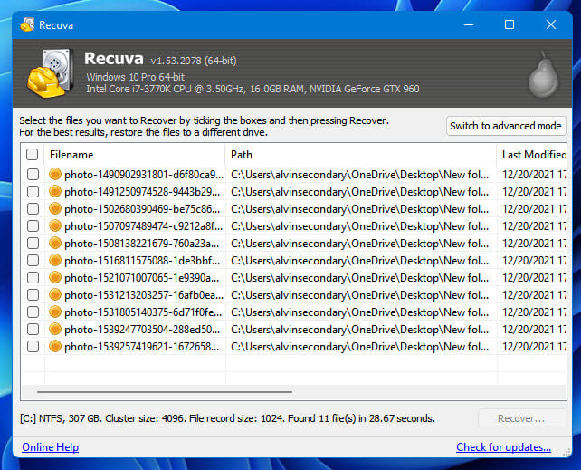Tick checkbox for photo-1508138221679-760a23a
This screenshot has width=581, height=470.
(33, 244)
